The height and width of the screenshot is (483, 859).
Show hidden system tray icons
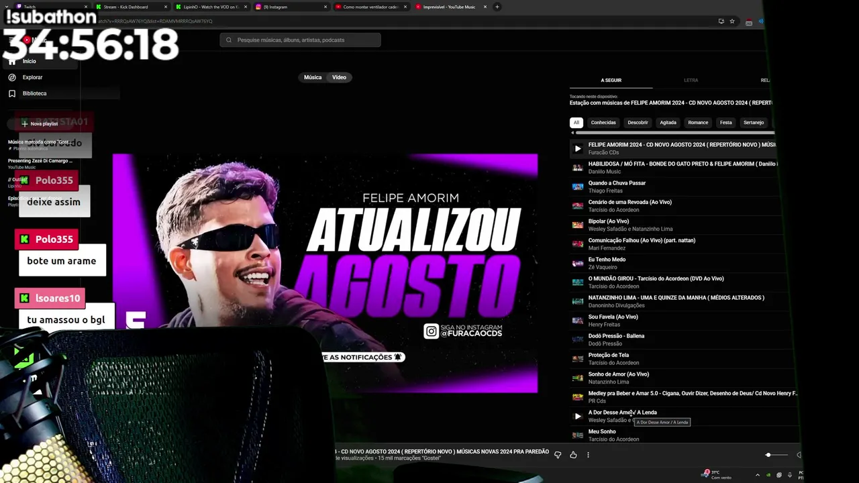pyautogui.click(x=758, y=475)
